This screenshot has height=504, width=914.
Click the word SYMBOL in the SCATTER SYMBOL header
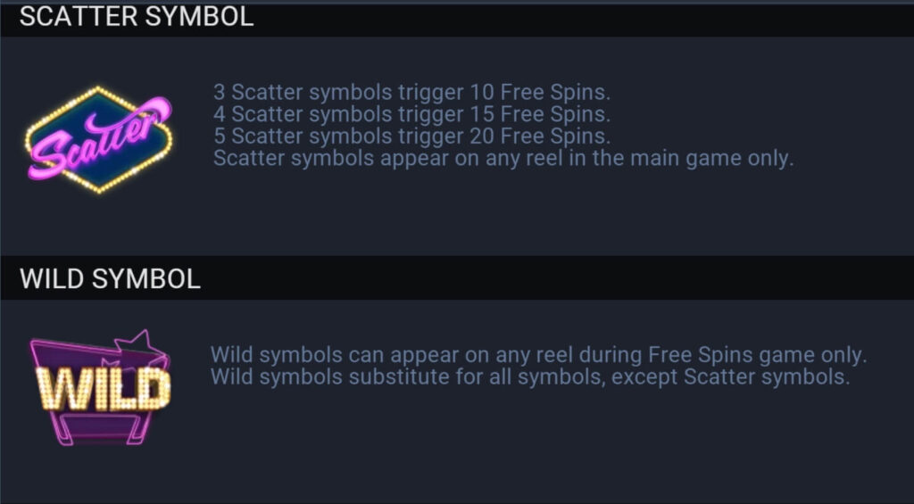click(199, 16)
